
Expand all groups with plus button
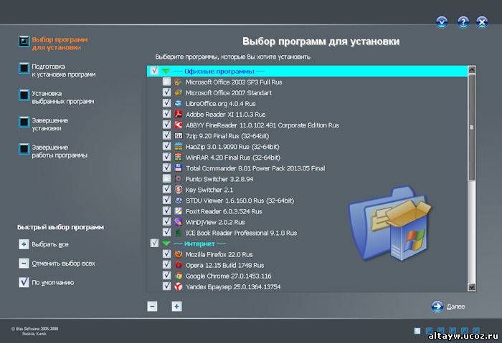pos(176,306)
